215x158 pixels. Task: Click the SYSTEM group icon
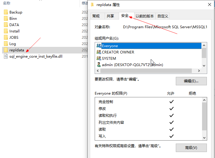(99, 58)
